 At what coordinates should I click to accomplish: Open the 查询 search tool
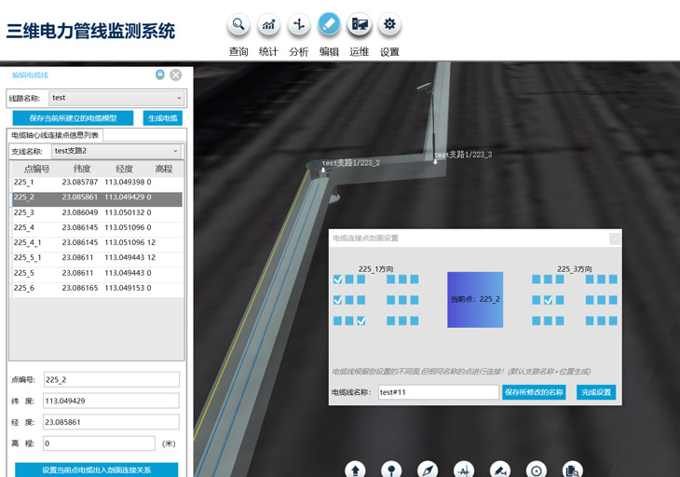[x=238, y=25]
